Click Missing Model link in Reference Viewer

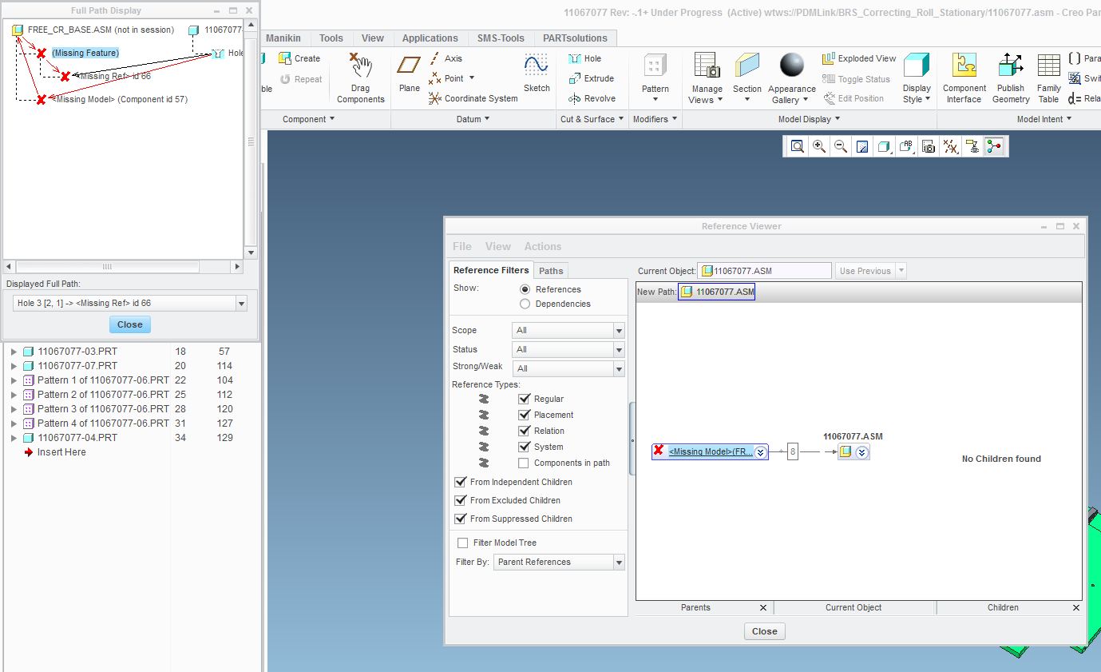pyautogui.click(x=711, y=451)
